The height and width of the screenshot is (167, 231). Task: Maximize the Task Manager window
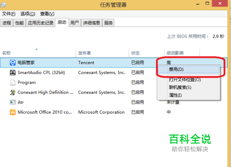[x=207, y=3]
